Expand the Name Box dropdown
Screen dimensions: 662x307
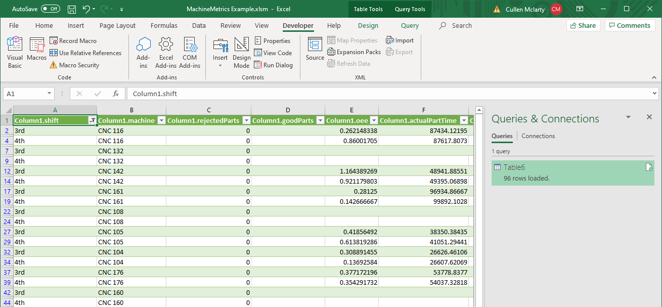coord(49,94)
